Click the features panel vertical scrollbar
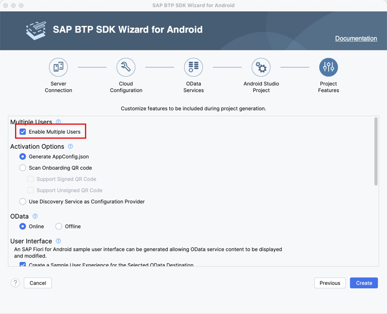This screenshot has height=314, width=387. click(376, 151)
